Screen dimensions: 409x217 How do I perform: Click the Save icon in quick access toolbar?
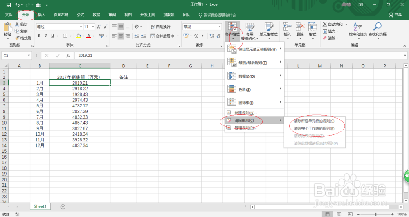[9, 4]
